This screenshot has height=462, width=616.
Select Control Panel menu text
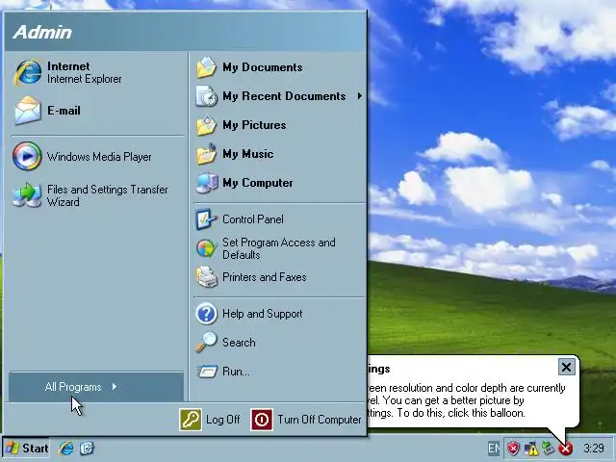click(x=253, y=219)
